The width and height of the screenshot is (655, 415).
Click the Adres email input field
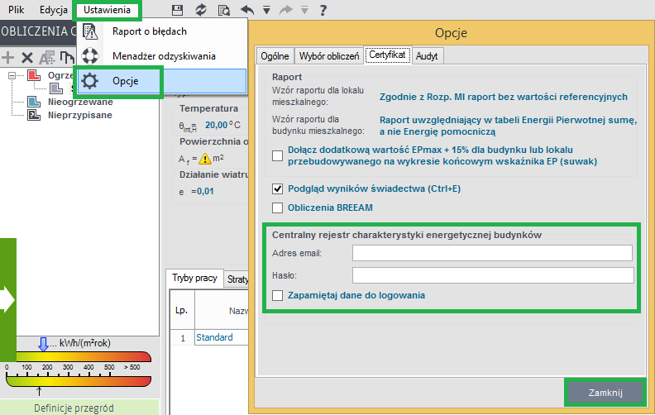point(493,253)
